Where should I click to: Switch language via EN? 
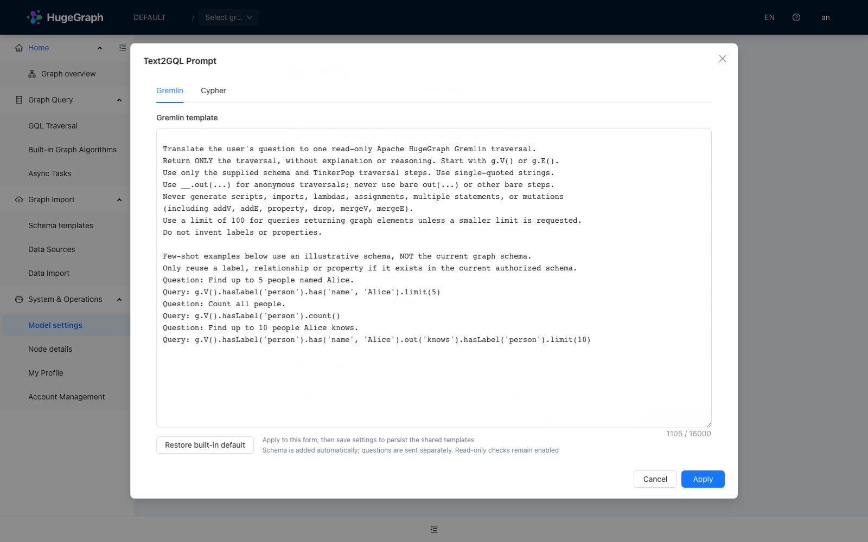[769, 17]
